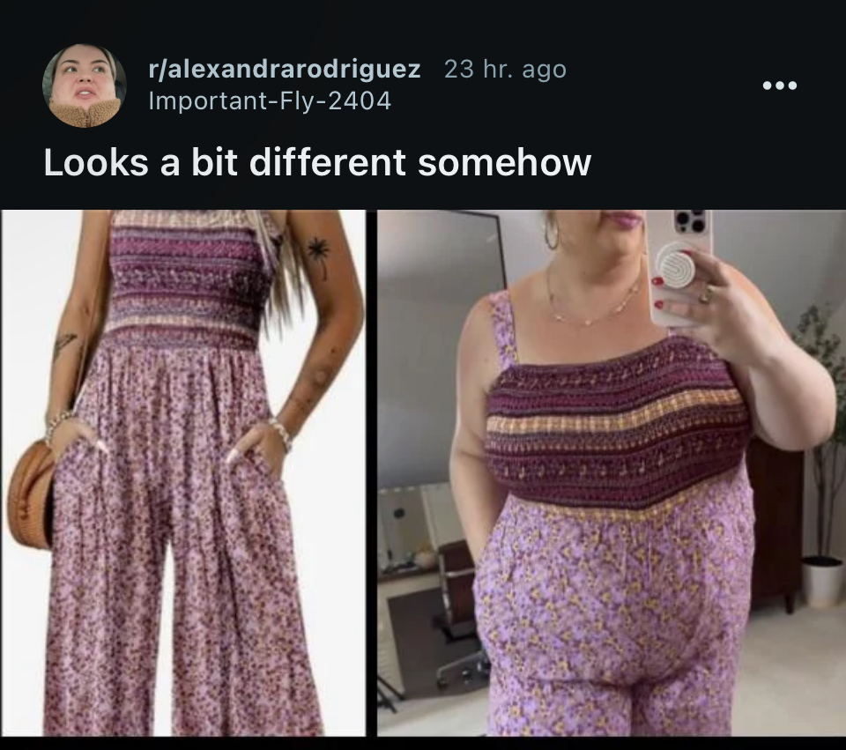Open the left product photo of the jumpsuit
Viewport: 846px width, 750px height.
pos(183,472)
